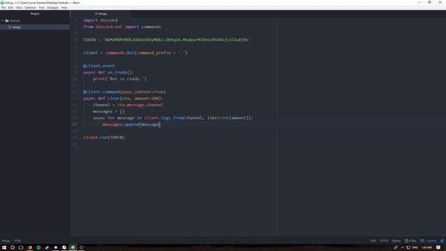Open the network icon in system tray
The height and width of the screenshot is (251, 446).
click(408, 248)
